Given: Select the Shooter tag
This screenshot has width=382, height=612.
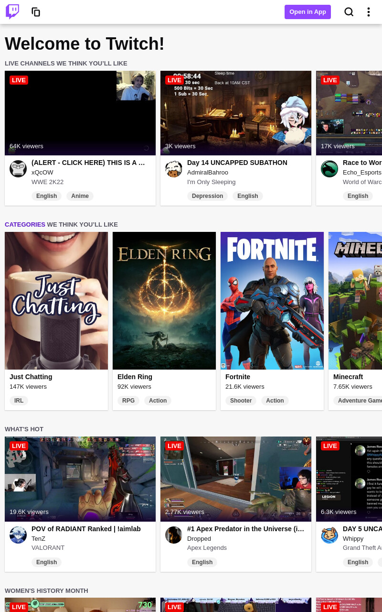Looking at the screenshot, I should [x=241, y=401].
